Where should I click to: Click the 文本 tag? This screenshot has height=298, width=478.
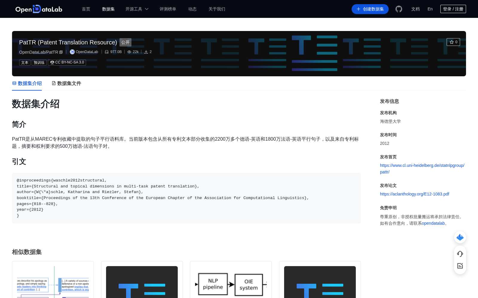click(25, 63)
